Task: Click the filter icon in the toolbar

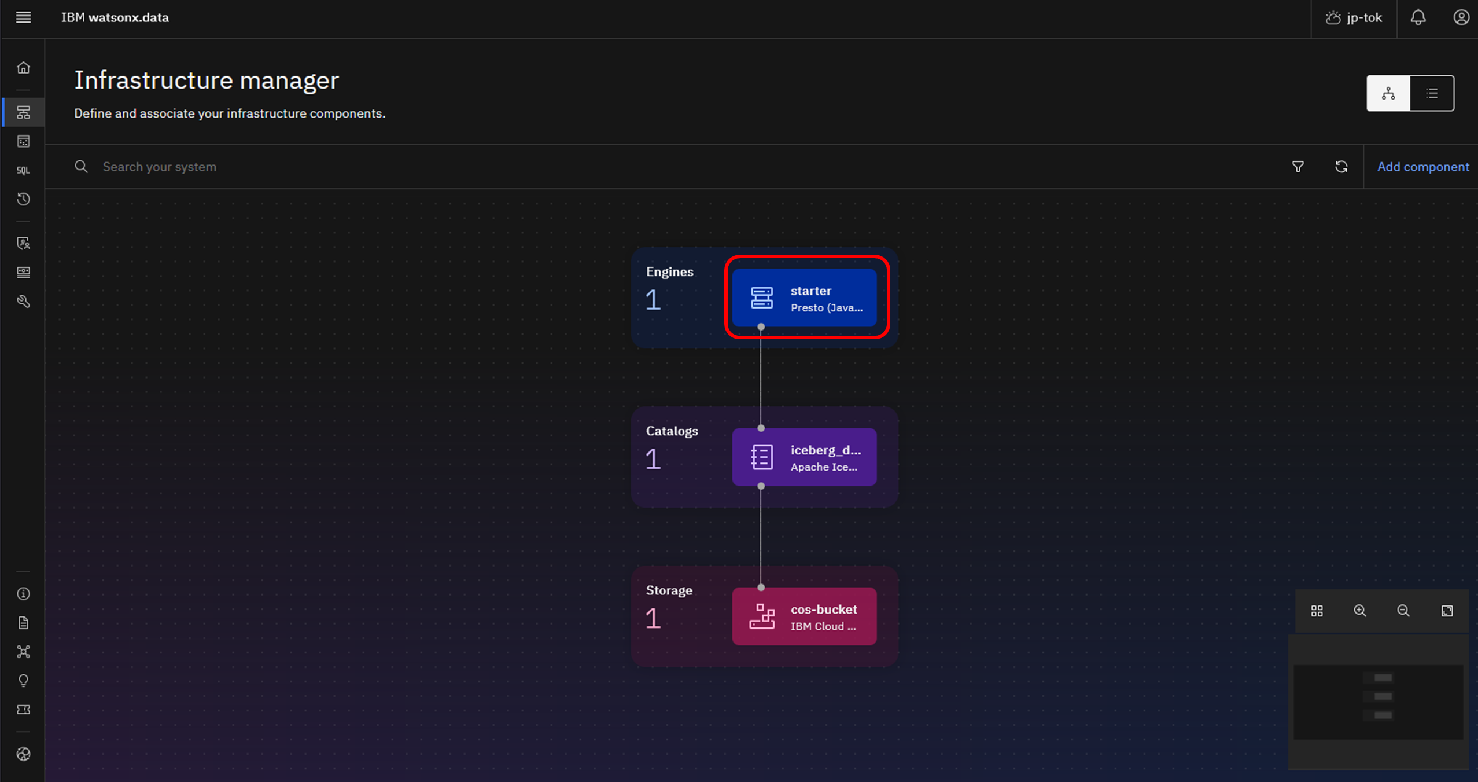Action: (x=1298, y=167)
